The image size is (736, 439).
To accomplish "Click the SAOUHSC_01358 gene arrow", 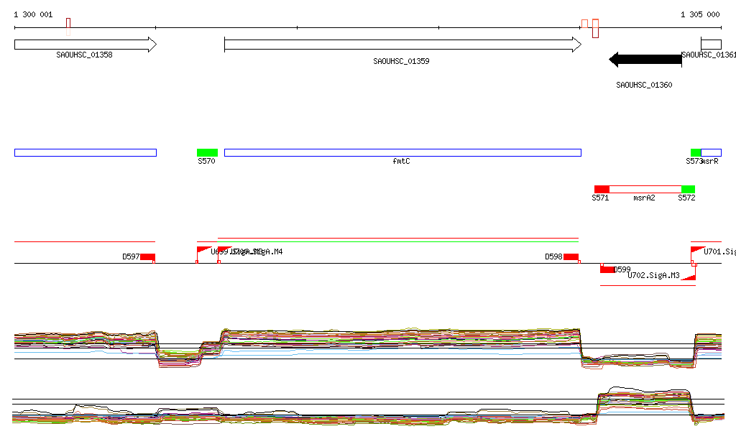I will tap(86, 45).
